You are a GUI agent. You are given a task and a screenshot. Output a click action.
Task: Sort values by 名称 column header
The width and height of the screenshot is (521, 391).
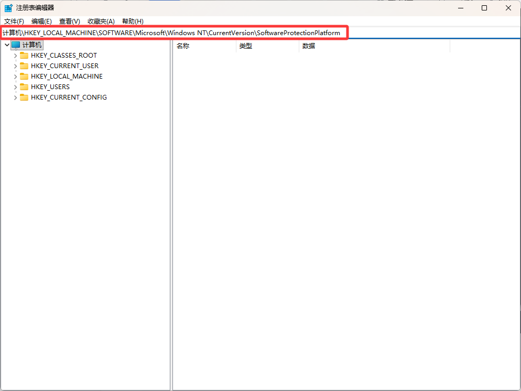pos(204,46)
